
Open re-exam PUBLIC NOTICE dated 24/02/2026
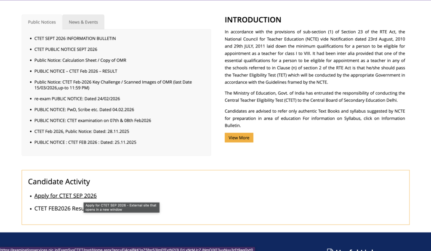pyautogui.click(x=77, y=98)
